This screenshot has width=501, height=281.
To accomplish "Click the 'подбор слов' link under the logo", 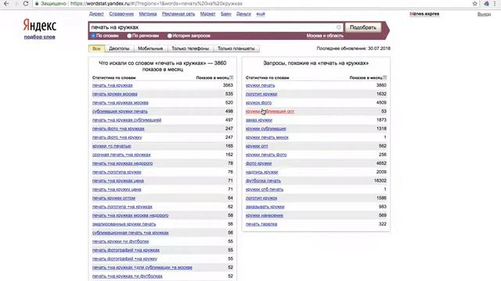I will (40, 37).
